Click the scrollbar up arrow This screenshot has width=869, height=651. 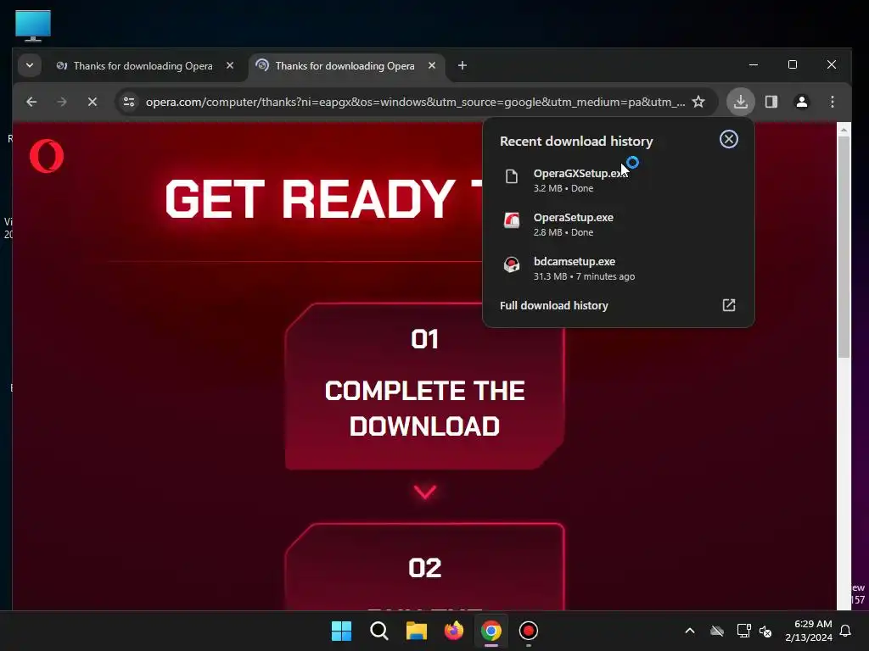pyautogui.click(x=844, y=130)
